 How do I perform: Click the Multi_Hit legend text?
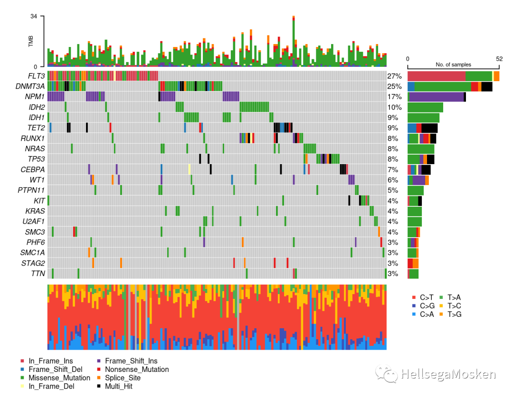[x=118, y=386]
